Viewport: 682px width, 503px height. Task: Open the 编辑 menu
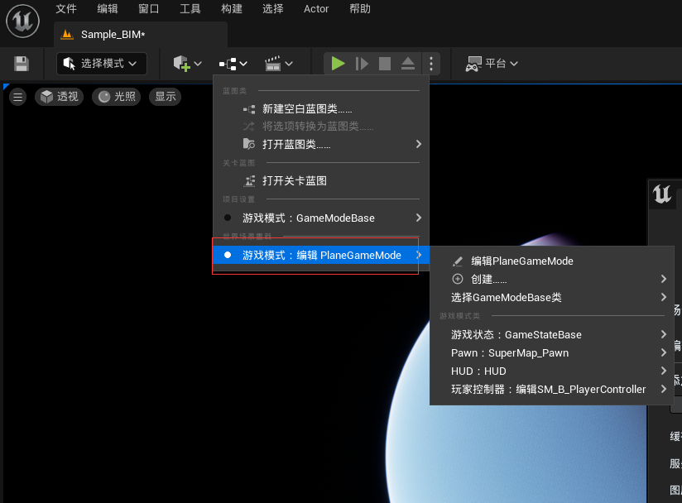[x=108, y=9]
